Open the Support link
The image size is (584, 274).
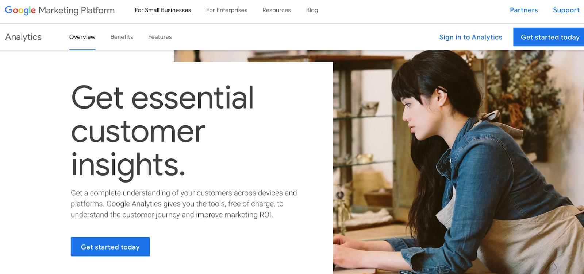[x=566, y=10]
